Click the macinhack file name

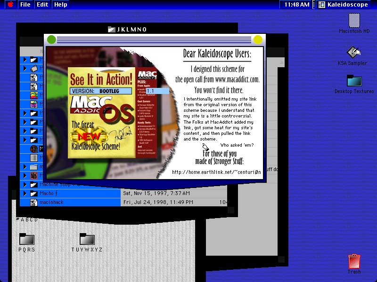[x=51, y=203]
